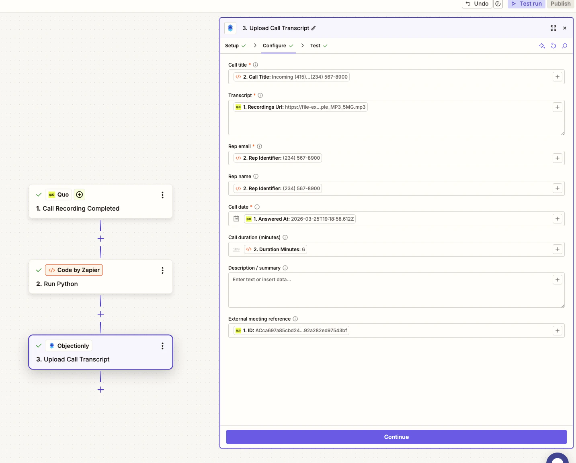Image resolution: width=576 pixels, height=463 pixels.
Task: Click the AI sparkle icon in the panel toolbar
Action: pyautogui.click(x=542, y=46)
